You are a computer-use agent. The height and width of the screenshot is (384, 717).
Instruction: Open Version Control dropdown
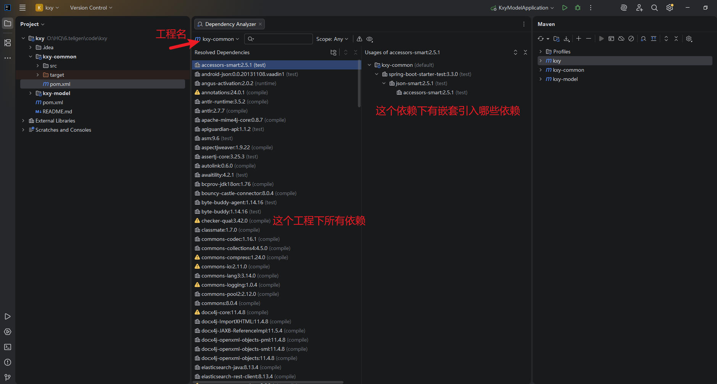coord(91,8)
